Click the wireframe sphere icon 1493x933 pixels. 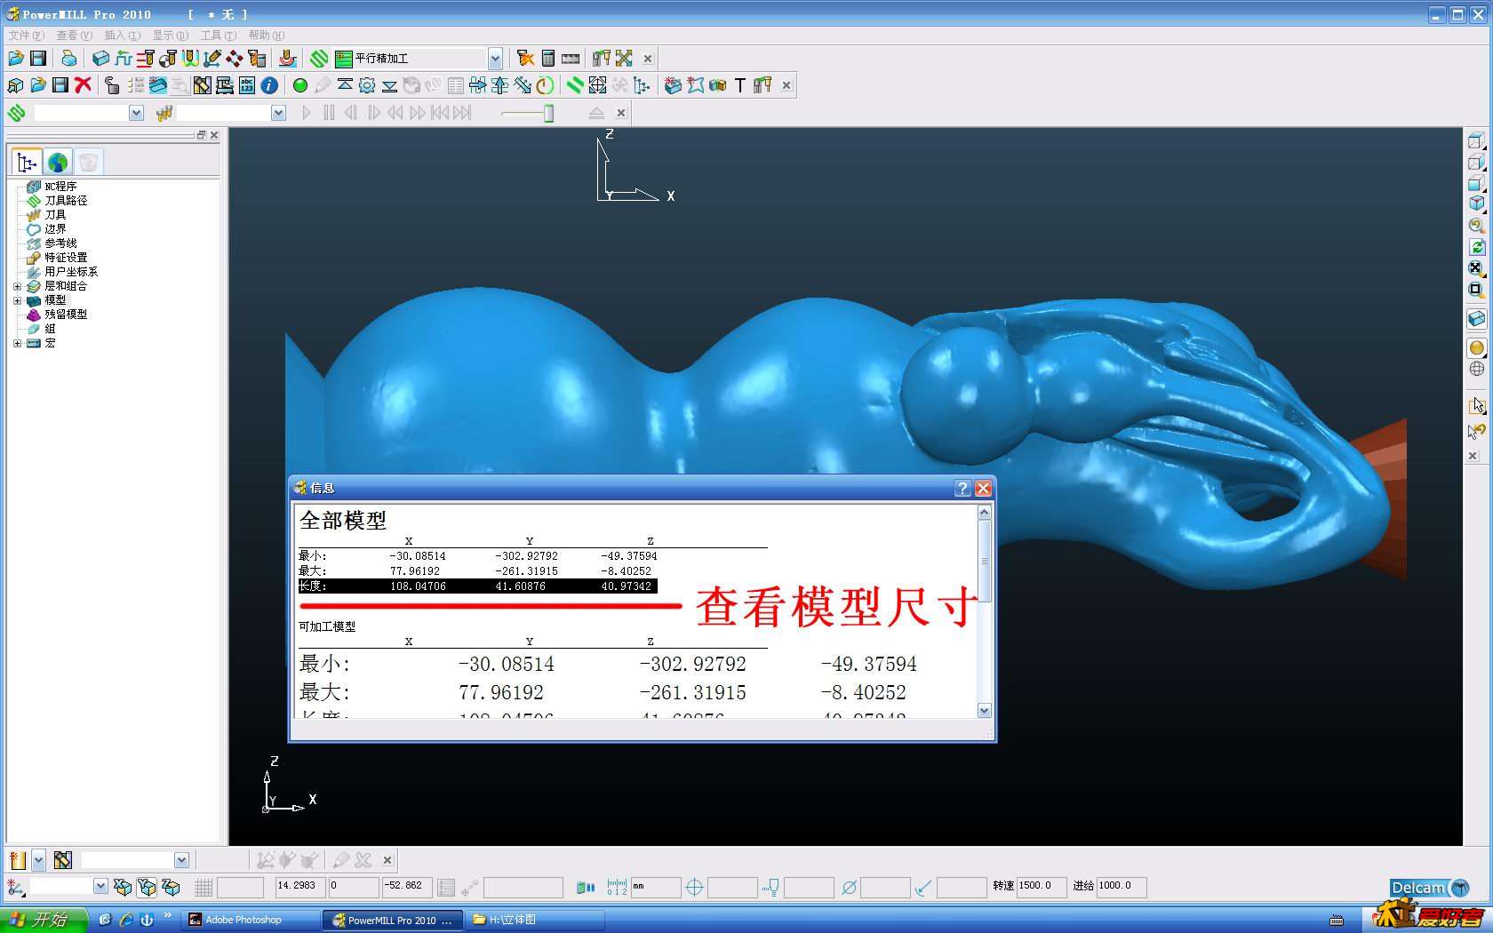(1476, 369)
